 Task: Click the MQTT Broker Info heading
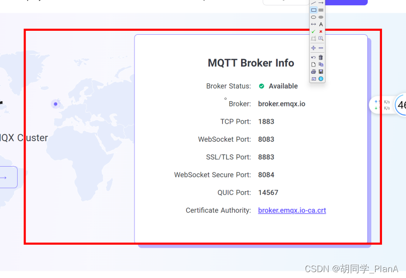(x=251, y=63)
